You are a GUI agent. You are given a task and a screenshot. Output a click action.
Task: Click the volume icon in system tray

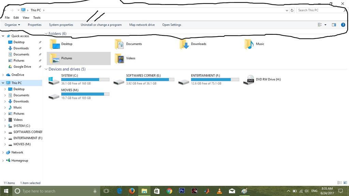coord(306,191)
